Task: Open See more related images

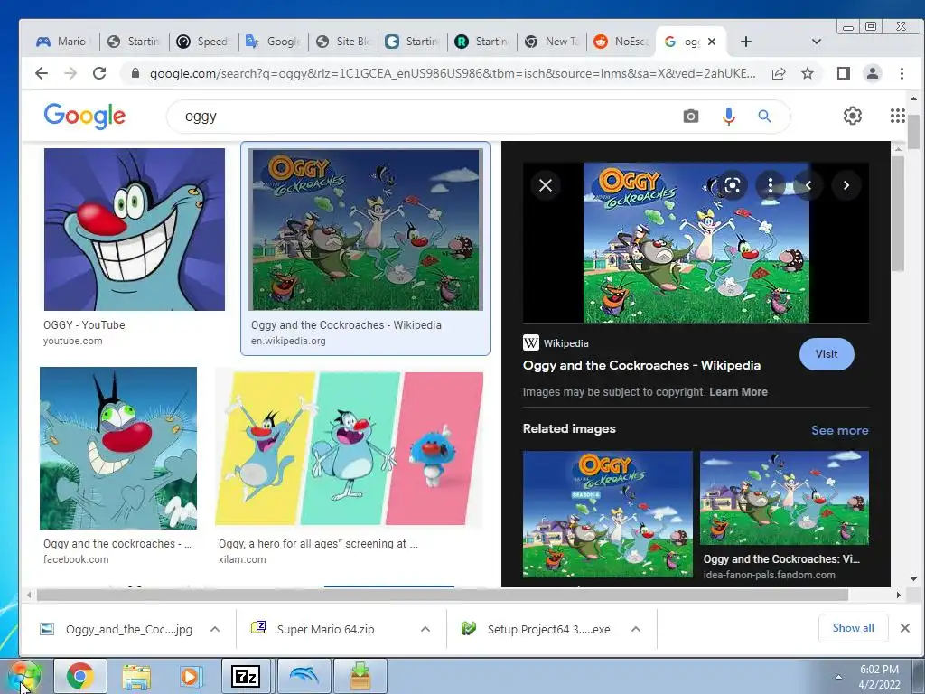Action: [839, 430]
